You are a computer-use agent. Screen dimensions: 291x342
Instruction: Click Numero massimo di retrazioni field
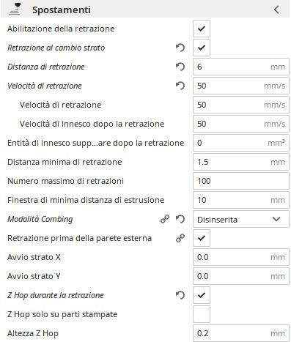tap(241, 181)
